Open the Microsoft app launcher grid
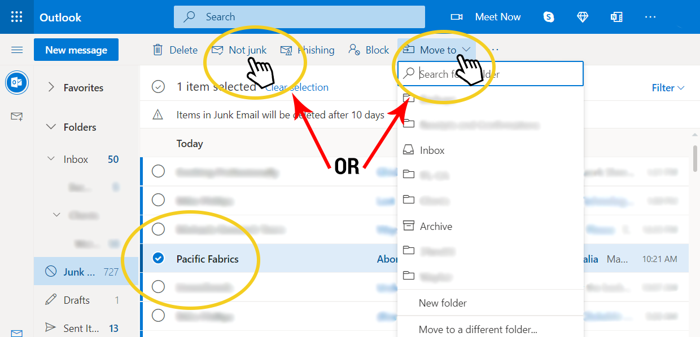Viewport: 700px width, 337px height. [16, 16]
